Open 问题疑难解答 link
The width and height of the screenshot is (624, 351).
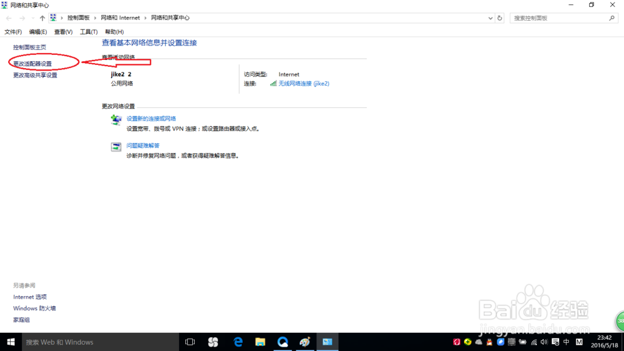tap(142, 146)
